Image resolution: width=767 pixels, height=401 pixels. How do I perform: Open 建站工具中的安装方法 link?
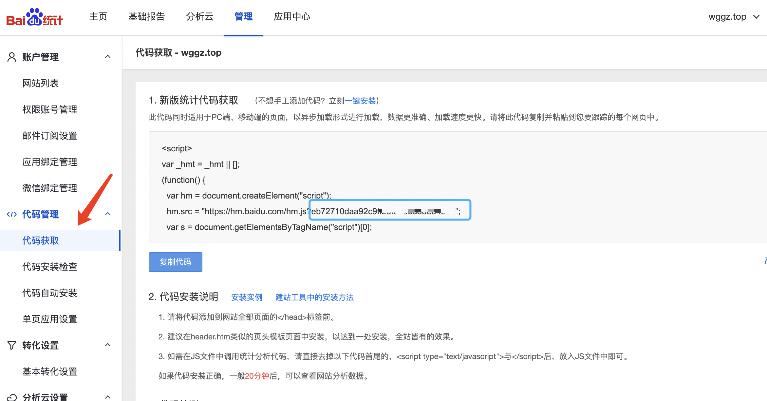314,297
